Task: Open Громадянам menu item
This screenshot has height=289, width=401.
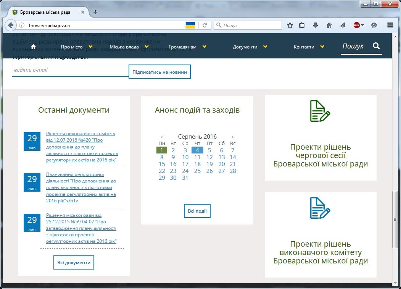Action: click(x=183, y=47)
